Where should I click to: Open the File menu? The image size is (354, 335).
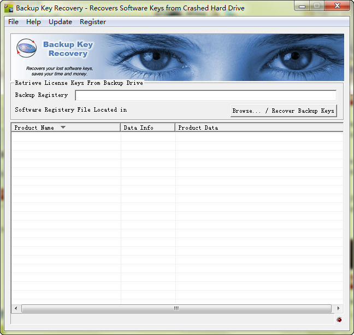pyautogui.click(x=13, y=22)
